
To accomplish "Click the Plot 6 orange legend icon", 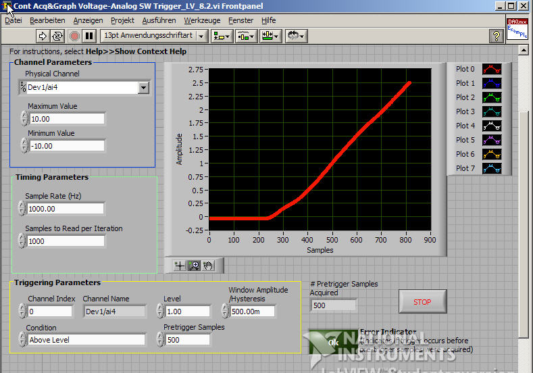I will click(x=492, y=154).
